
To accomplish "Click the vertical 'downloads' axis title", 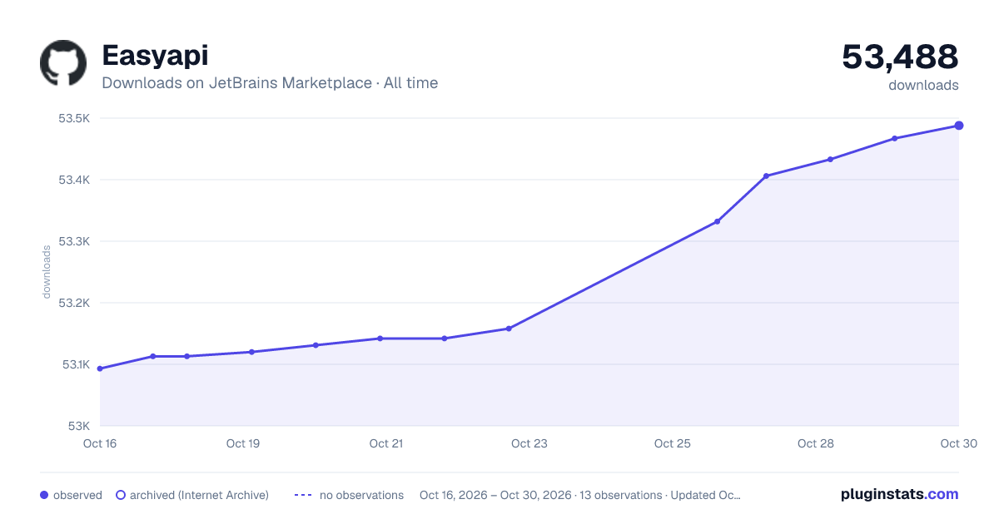I will point(47,272).
